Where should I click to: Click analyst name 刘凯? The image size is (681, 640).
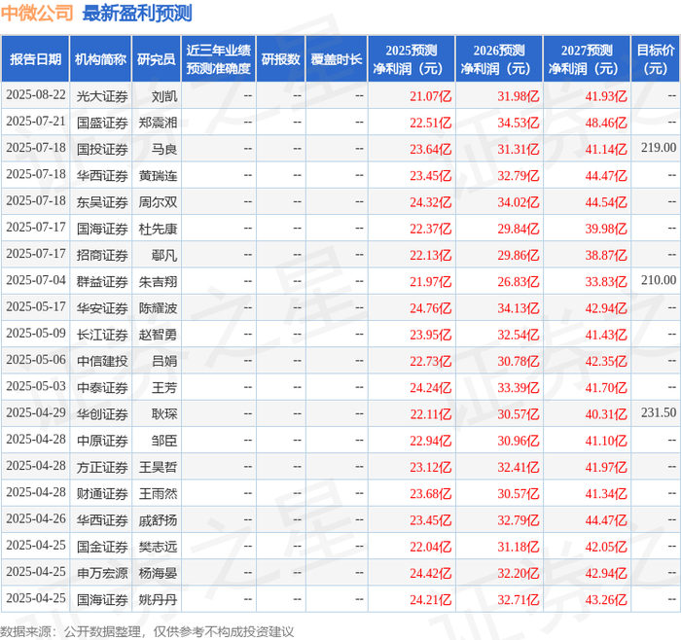(x=164, y=96)
